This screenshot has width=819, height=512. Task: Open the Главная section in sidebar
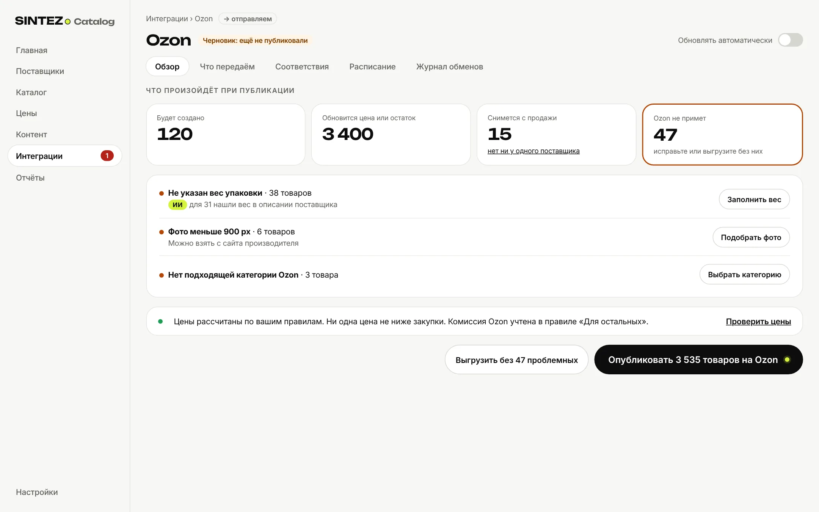click(x=31, y=50)
